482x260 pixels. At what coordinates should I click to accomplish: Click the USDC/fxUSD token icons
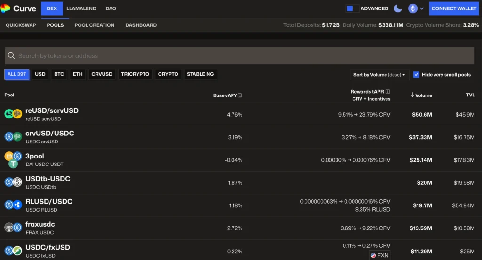[13, 251]
